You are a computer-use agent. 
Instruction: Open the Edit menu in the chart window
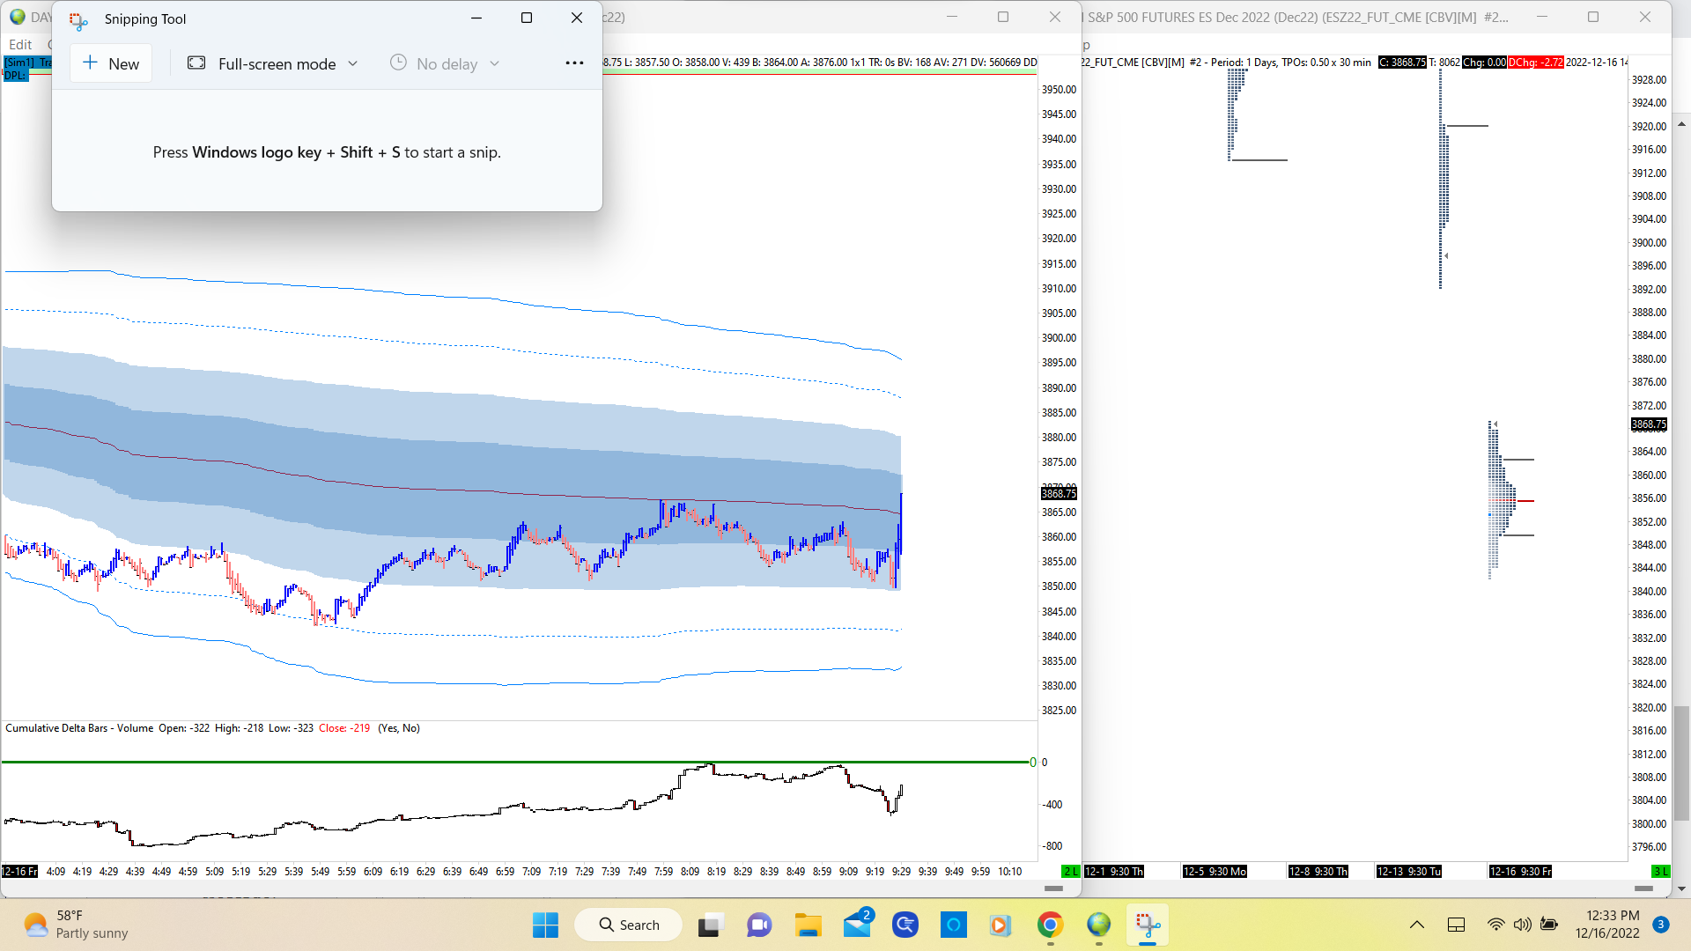pos(20,44)
